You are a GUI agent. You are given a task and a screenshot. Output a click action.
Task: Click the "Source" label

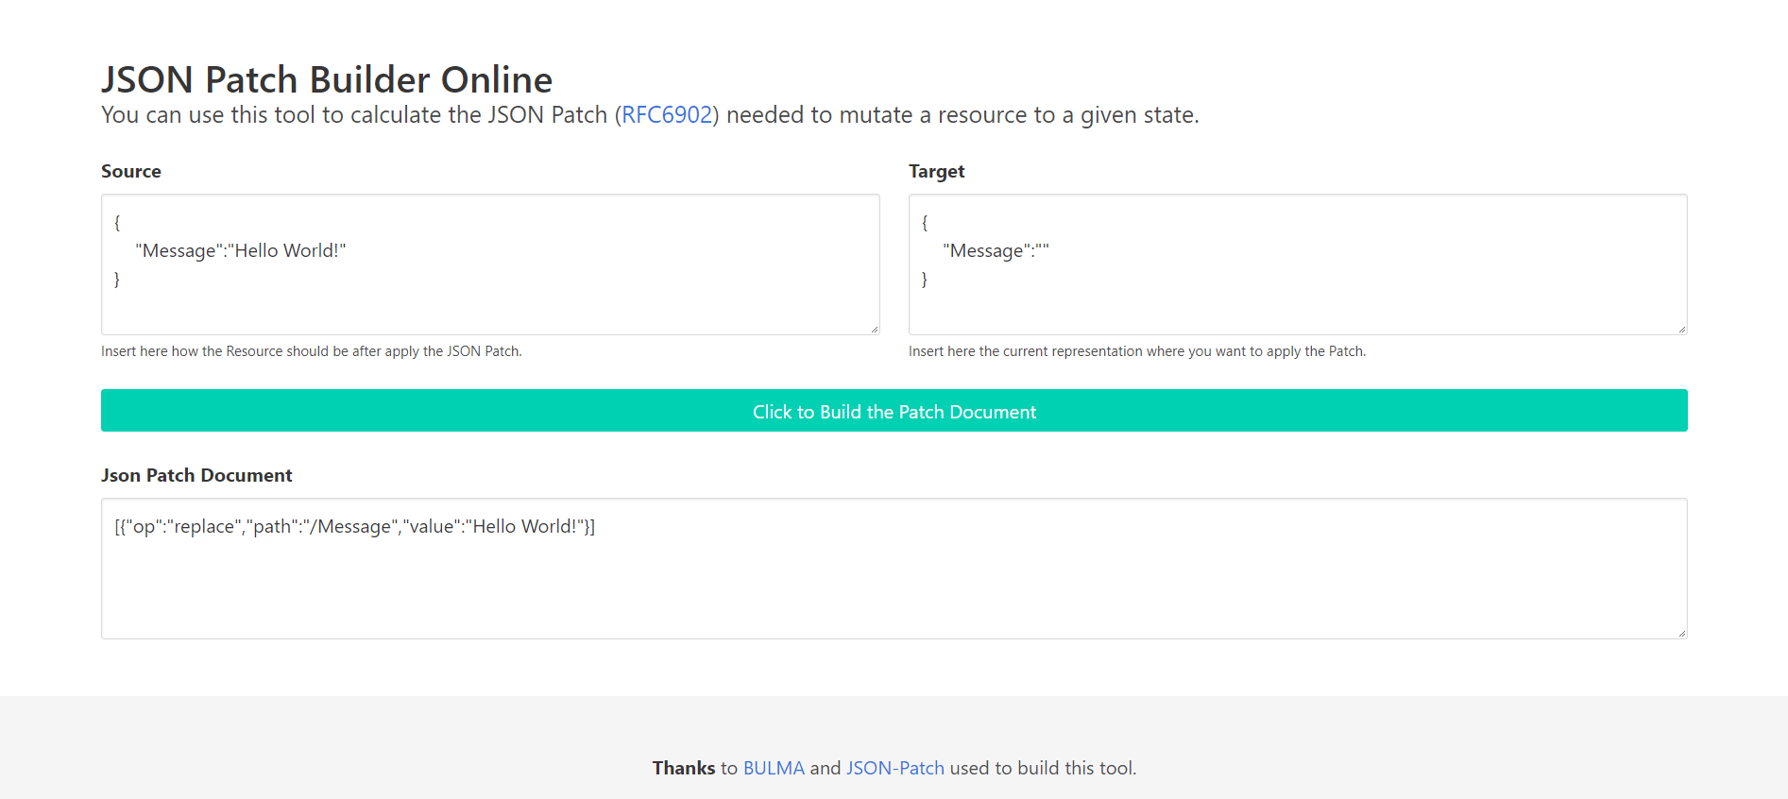coord(131,171)
